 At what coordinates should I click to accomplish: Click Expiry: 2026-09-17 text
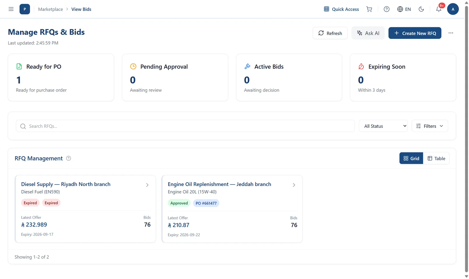pyautogui.click(x=37, y=234)
